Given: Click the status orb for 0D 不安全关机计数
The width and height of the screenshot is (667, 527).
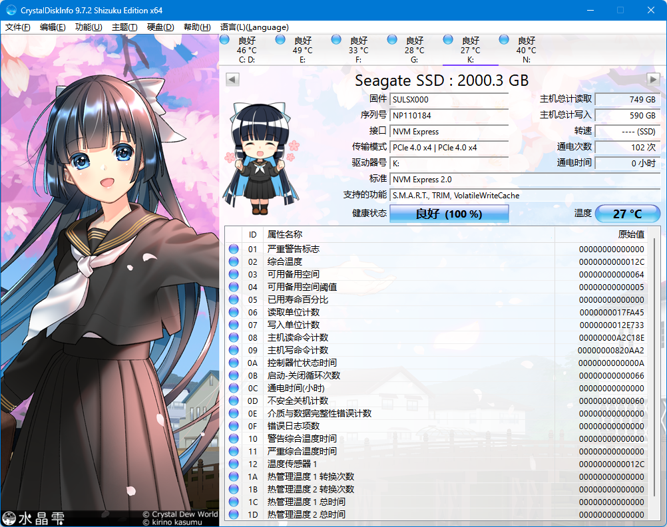Looking at the screenshot, I should click(x=234, y=401).
